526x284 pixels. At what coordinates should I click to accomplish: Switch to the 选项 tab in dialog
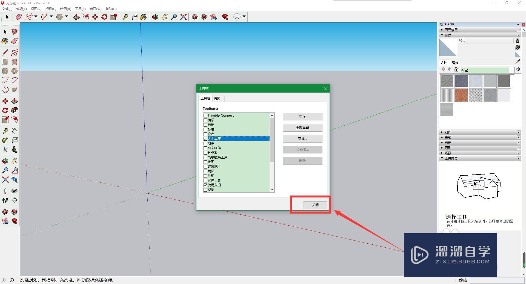click(217, 99)
